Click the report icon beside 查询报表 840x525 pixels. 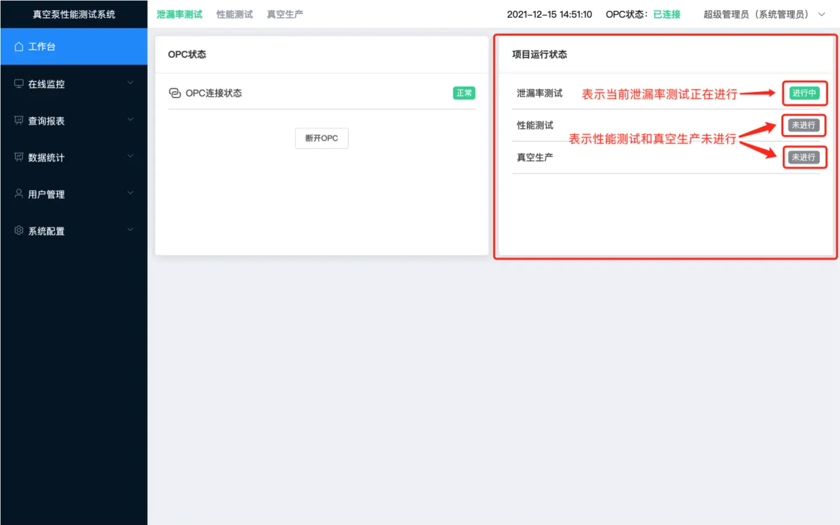(19, 120)
